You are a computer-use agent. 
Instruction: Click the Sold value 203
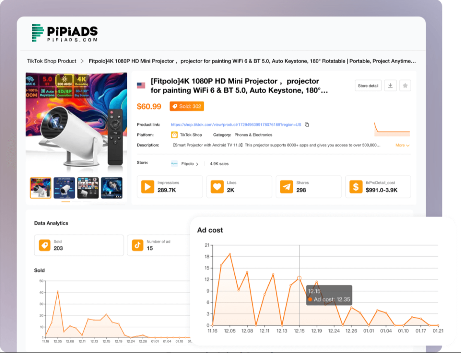(x=58, y=249)
